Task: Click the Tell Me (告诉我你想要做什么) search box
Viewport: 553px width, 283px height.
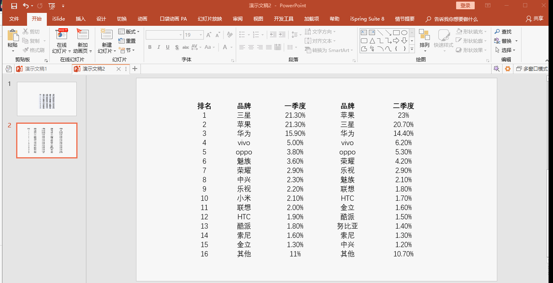Action: pos(452,19)
